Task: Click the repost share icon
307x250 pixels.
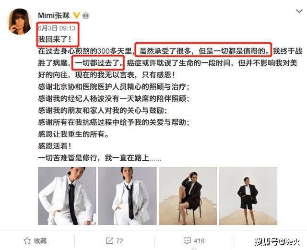Action: (110, 241)
